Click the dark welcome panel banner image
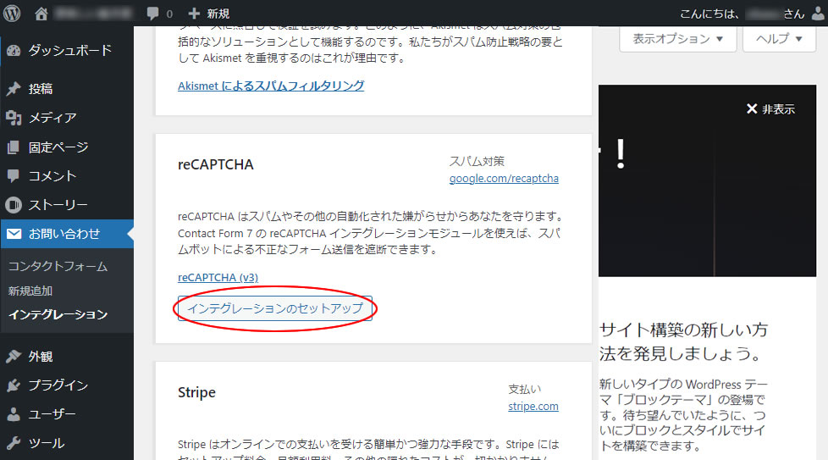Image resolution: width=828 pixels, height=460 pixels. coord(707,180)
